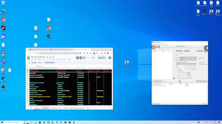Open the Memory Scan Options dropdown

click(x=186, y=64)
